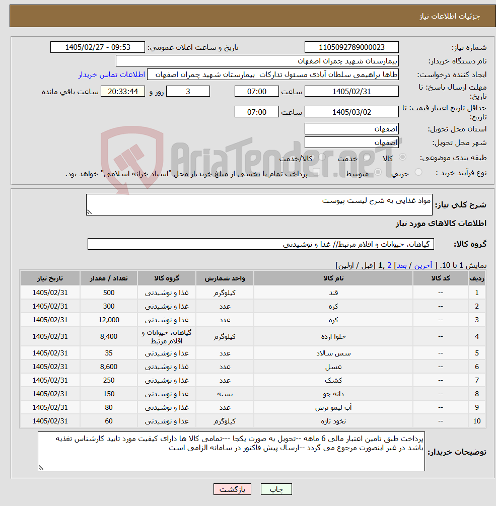
Task: Click the واحد شمارش column header
Action: point(225,278)
